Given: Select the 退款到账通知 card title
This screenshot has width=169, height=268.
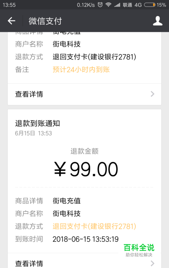Looking at the screenshot, I should [x=38, y=123].
